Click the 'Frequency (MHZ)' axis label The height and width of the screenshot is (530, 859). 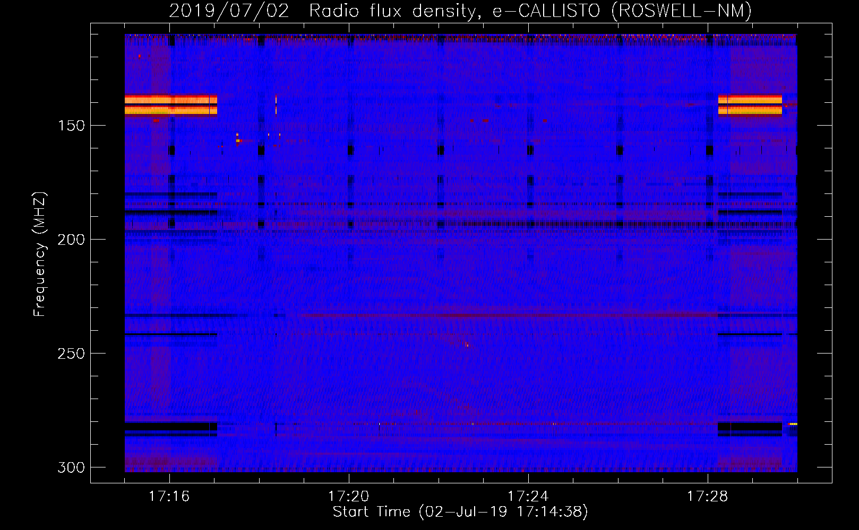tap(40, 254)
